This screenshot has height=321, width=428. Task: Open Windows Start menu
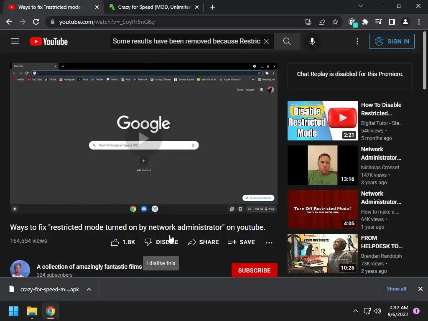click(13, 311)
